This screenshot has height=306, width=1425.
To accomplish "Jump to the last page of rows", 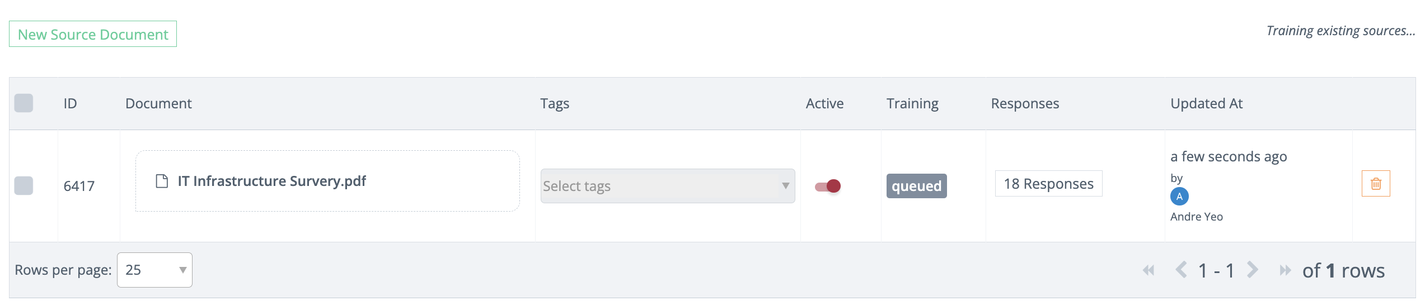I will click(x=1285, y=271).
